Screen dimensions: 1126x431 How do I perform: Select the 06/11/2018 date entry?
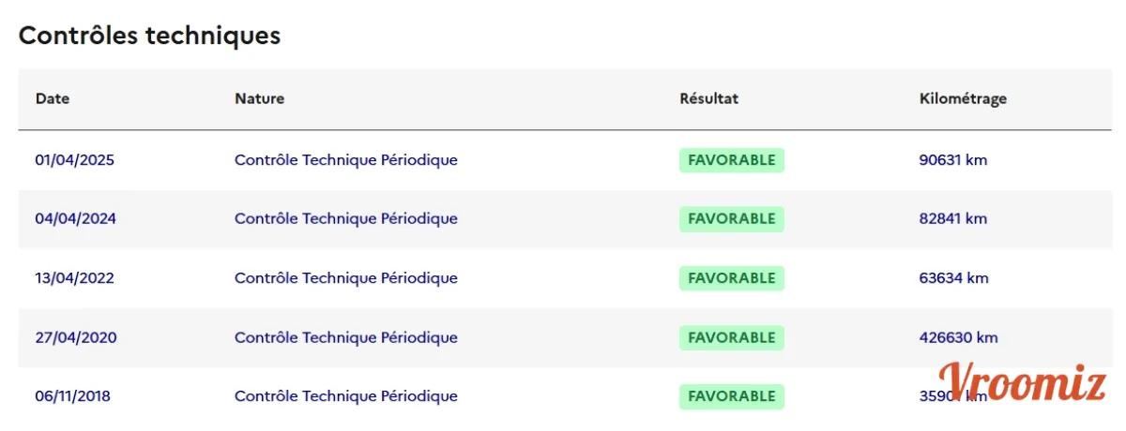point(73,396)
